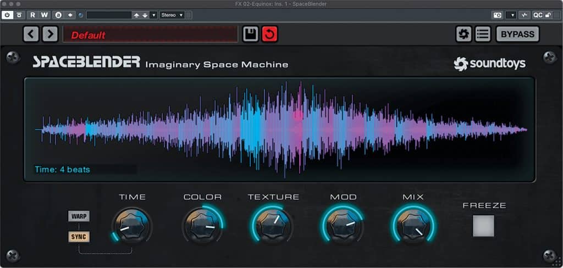The height and width of the screenshot is (268, 563).
Task: Open the preset list menu icon
Action: pos(483,34)
